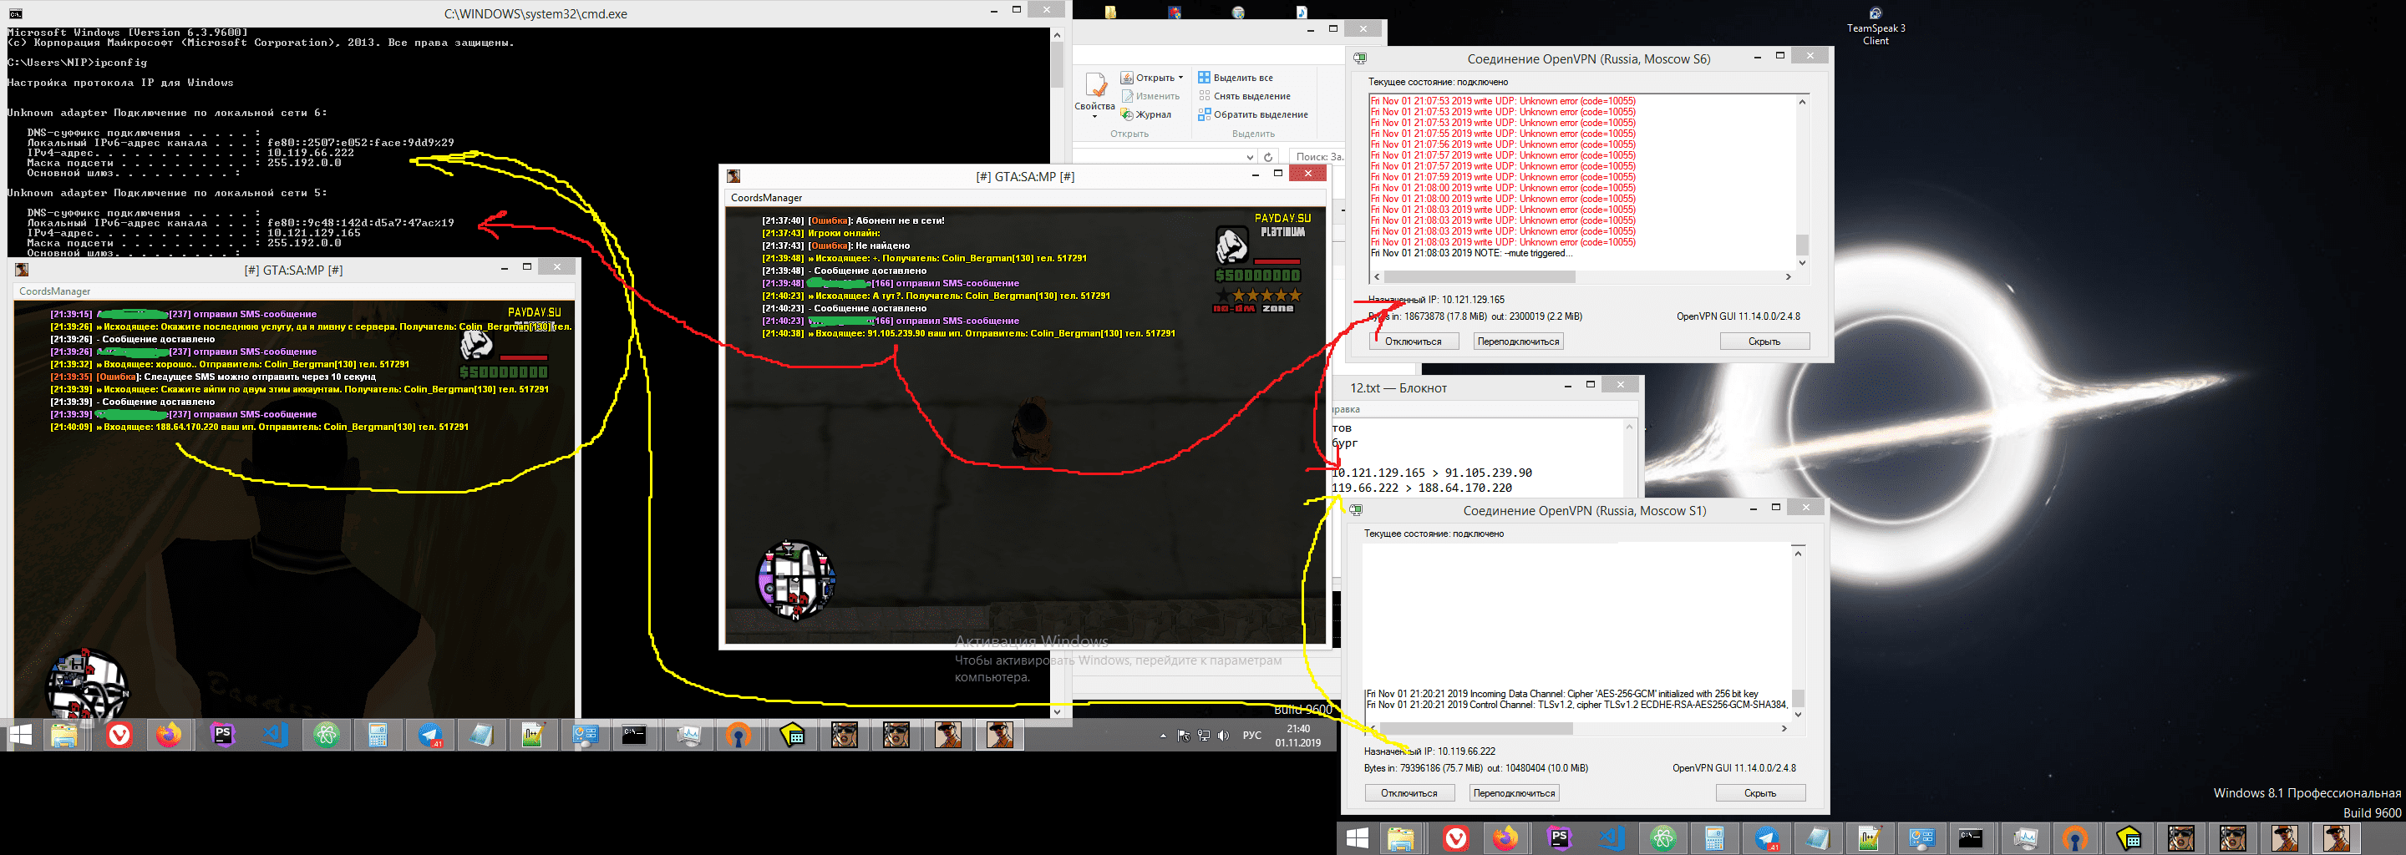Viewport: 2406px width, 855px height.
Task: Click horizontal scrollbar thumb in OpenVPN S1 log
Action: (x=1475, y=728)
